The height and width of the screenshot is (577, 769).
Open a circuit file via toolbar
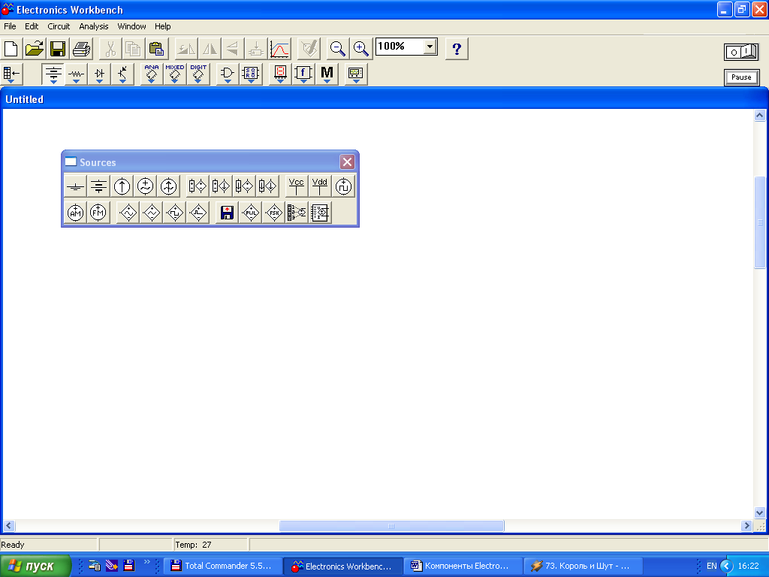(35, 49)
